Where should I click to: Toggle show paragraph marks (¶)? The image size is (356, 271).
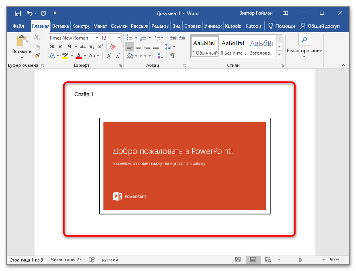point(172,56)
